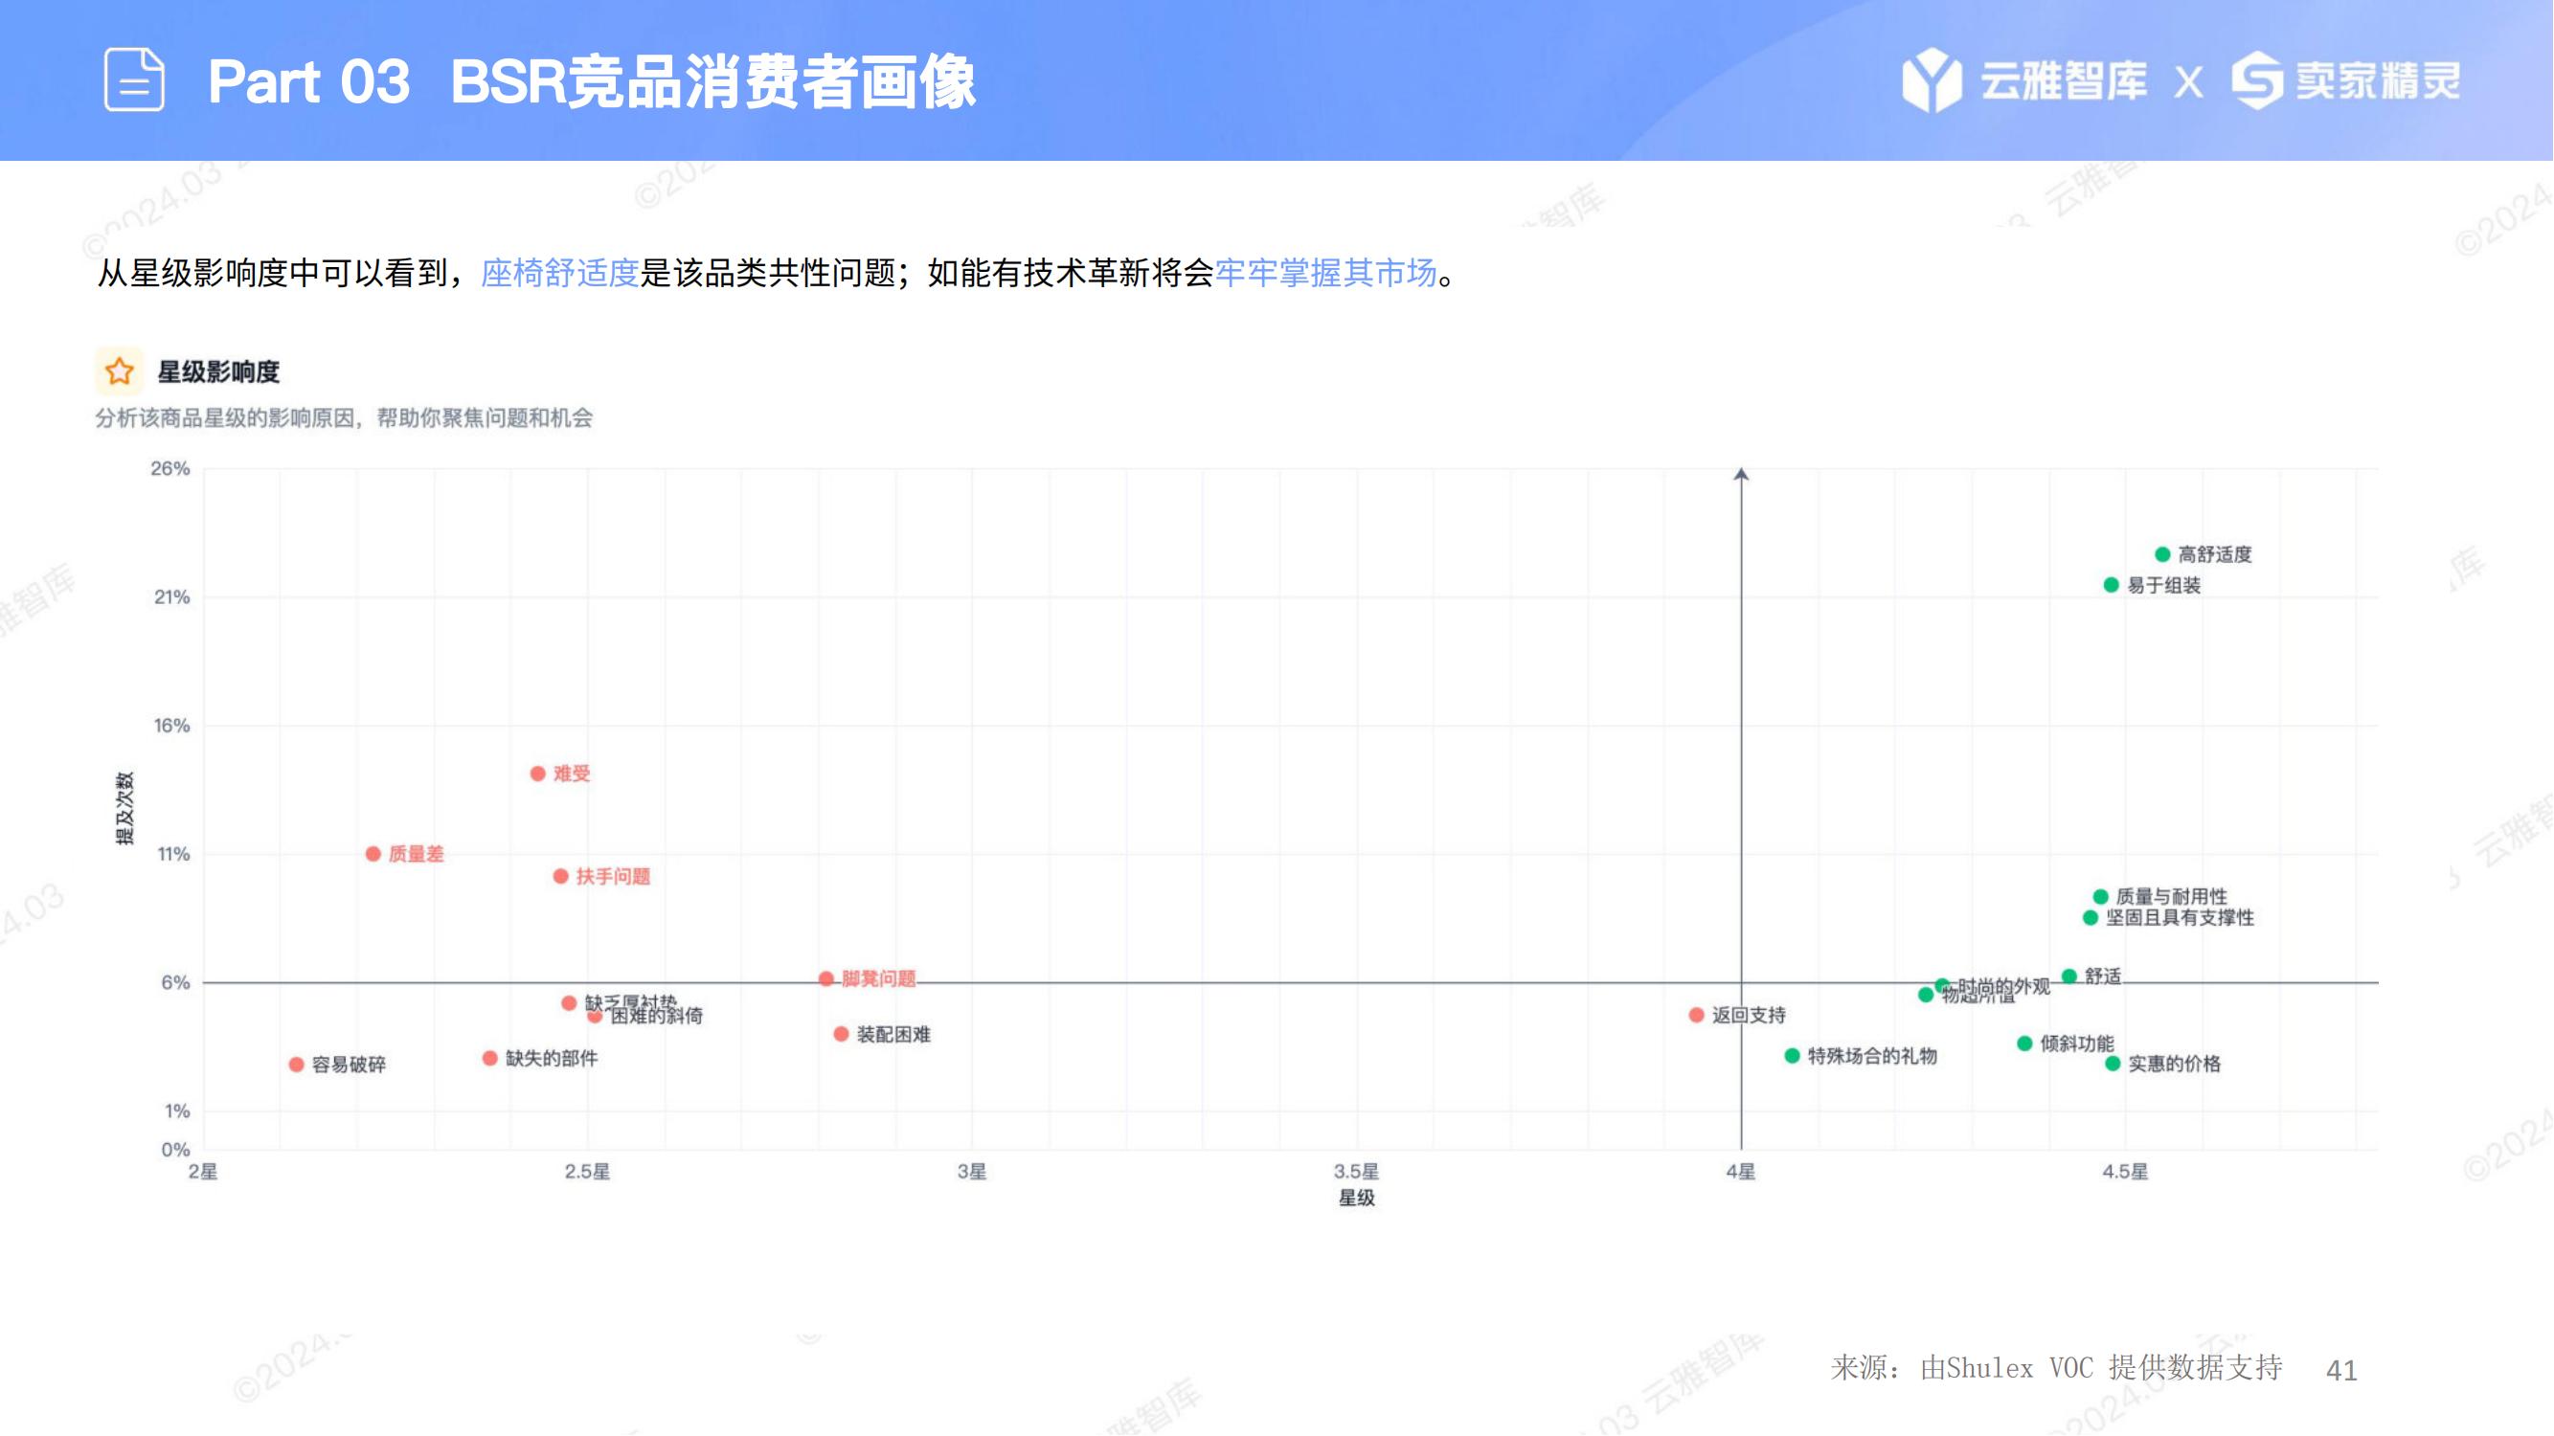Click the green dot for 易于组装

[x=2111, y=585]
